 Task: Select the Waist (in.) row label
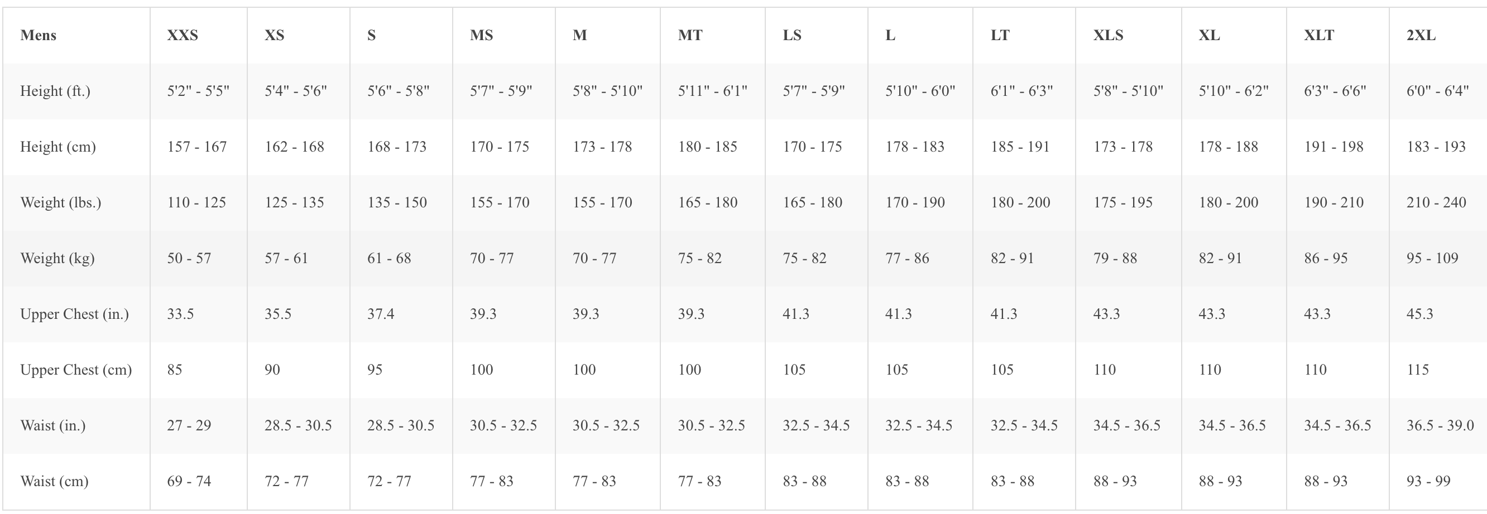point(52,426)
